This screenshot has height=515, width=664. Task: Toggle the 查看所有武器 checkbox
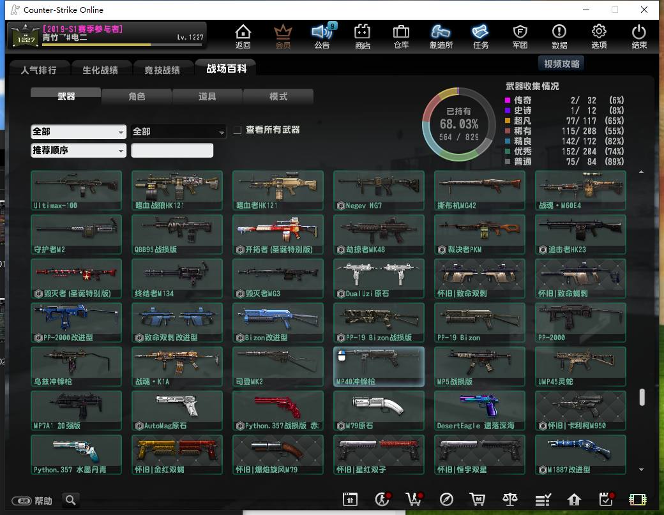[x=238, y=130]
